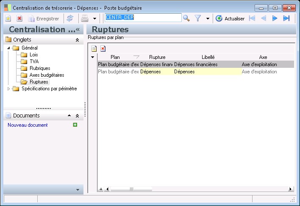Click the Documents single up arrow
Viewport: 300px width, 206px height.
coord(69,115)
